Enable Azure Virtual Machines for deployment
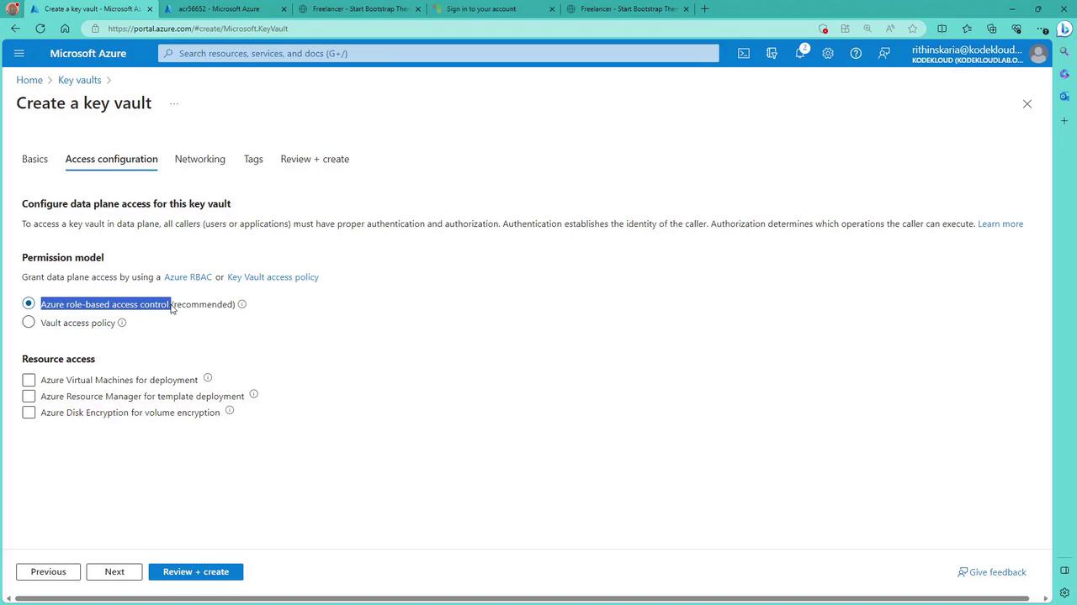Screen dimensions: 1077x605 tap(29, 380)
